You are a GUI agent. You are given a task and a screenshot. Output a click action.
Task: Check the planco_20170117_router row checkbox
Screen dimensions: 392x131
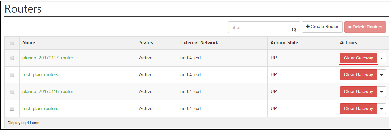click(12, 58)
